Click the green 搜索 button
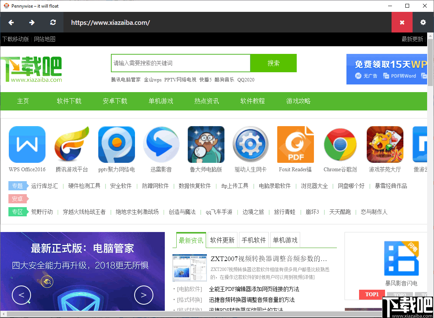 [x=273, y=63]
